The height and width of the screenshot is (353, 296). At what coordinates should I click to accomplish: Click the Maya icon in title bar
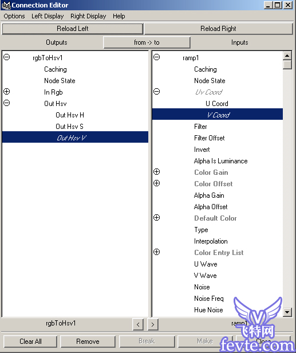click(6, 5)
